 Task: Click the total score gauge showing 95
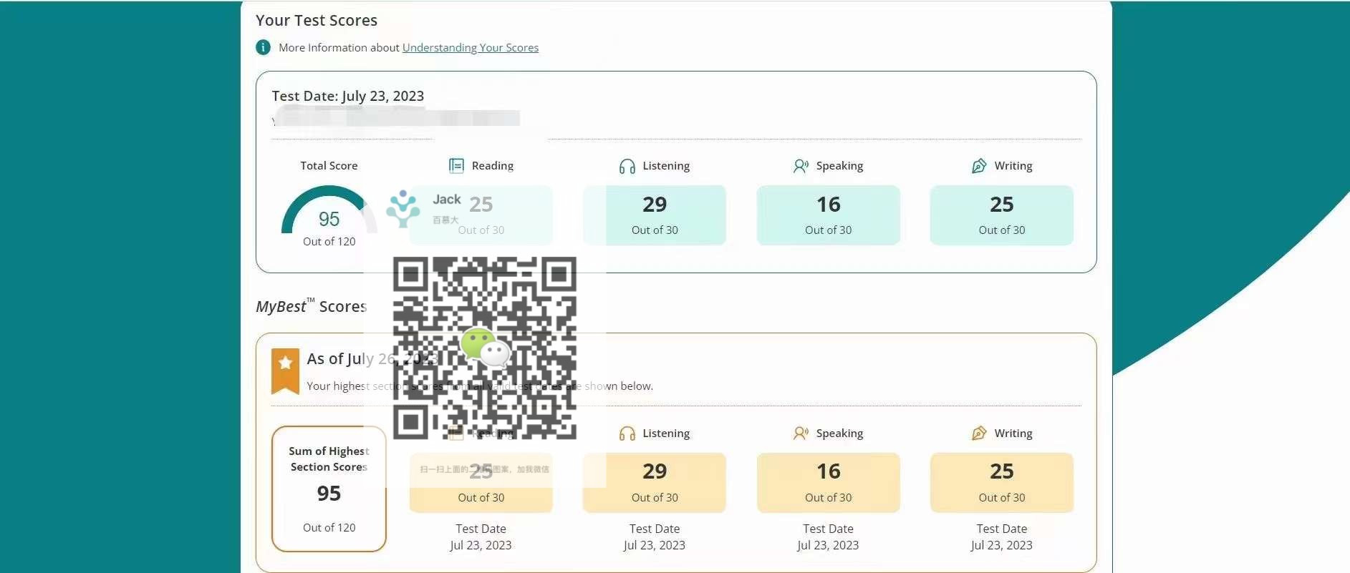329,210
